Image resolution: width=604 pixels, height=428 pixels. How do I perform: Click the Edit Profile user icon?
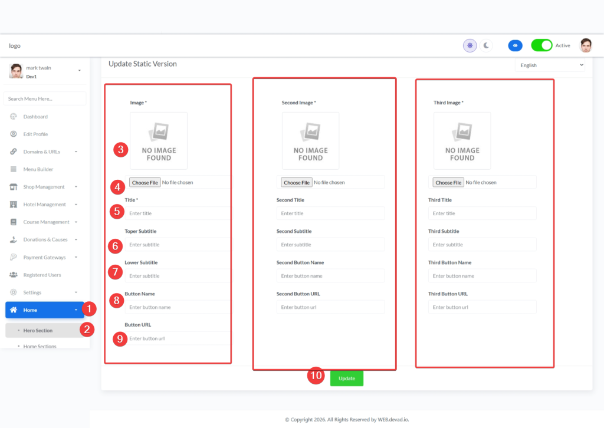point(13,134)
